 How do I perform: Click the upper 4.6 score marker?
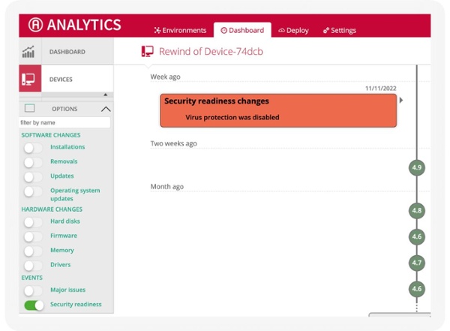tap(417, 236)
